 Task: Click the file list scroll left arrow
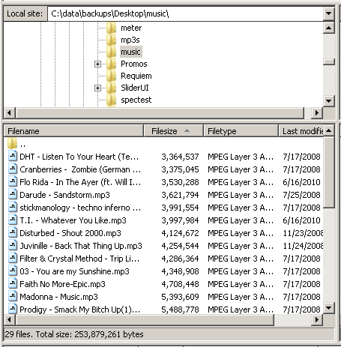[x=10, y=319]
